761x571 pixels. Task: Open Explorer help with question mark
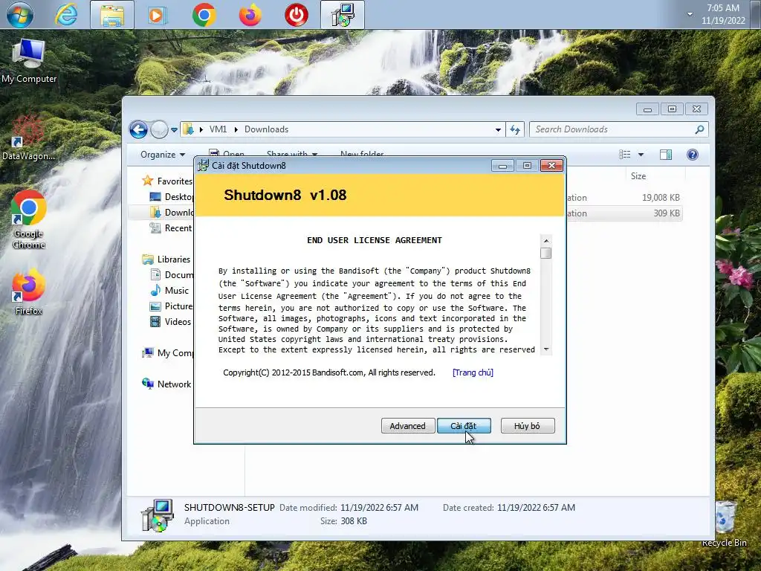[x=692, y=155]
